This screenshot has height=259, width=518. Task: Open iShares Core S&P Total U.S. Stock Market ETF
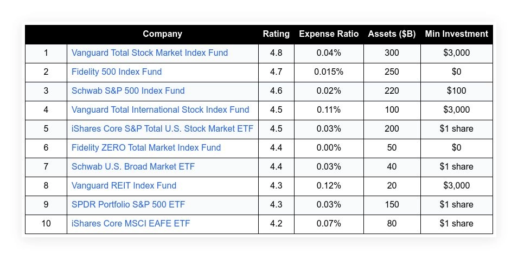162,129
